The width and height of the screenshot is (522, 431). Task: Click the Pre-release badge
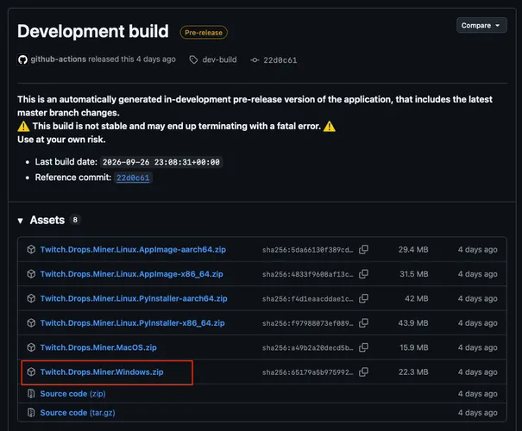click(204, 33)
